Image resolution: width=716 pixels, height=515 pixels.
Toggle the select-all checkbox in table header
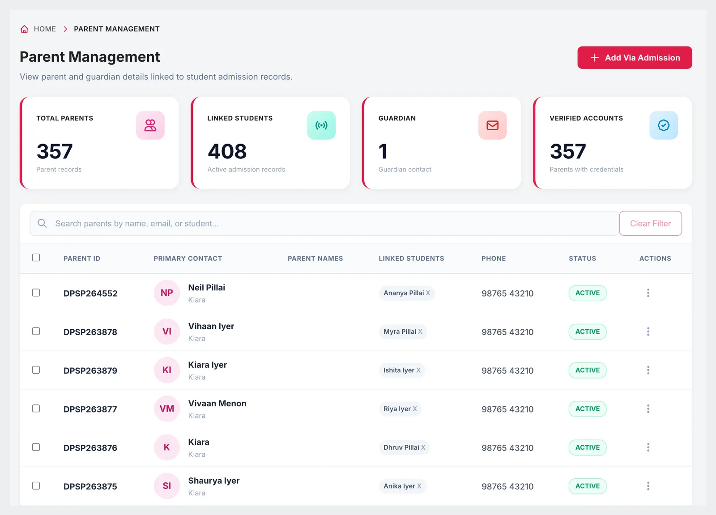point(36,258)
